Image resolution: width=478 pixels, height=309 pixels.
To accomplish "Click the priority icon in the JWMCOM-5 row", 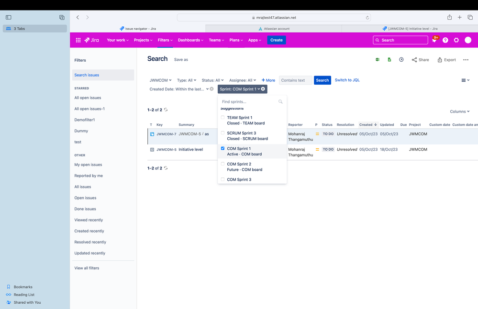I will (317, 149).
